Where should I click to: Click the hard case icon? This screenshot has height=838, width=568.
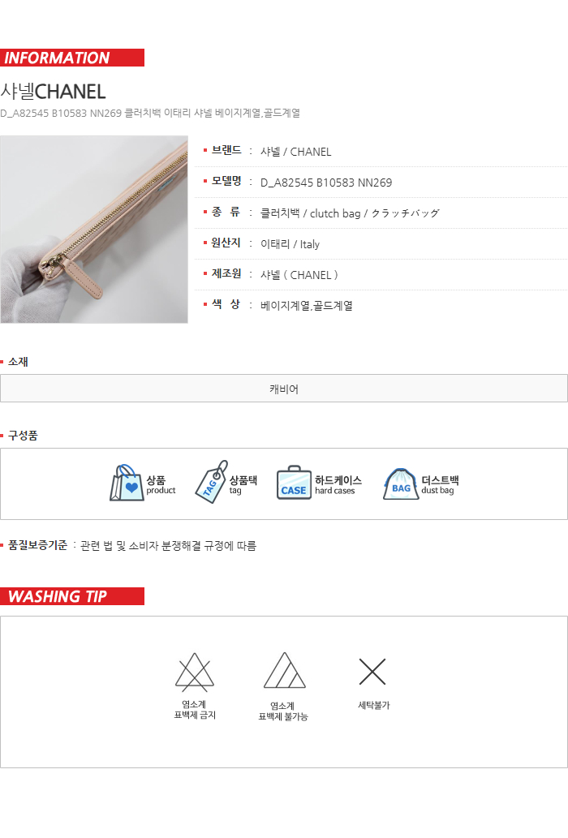[x=294, y=483]
